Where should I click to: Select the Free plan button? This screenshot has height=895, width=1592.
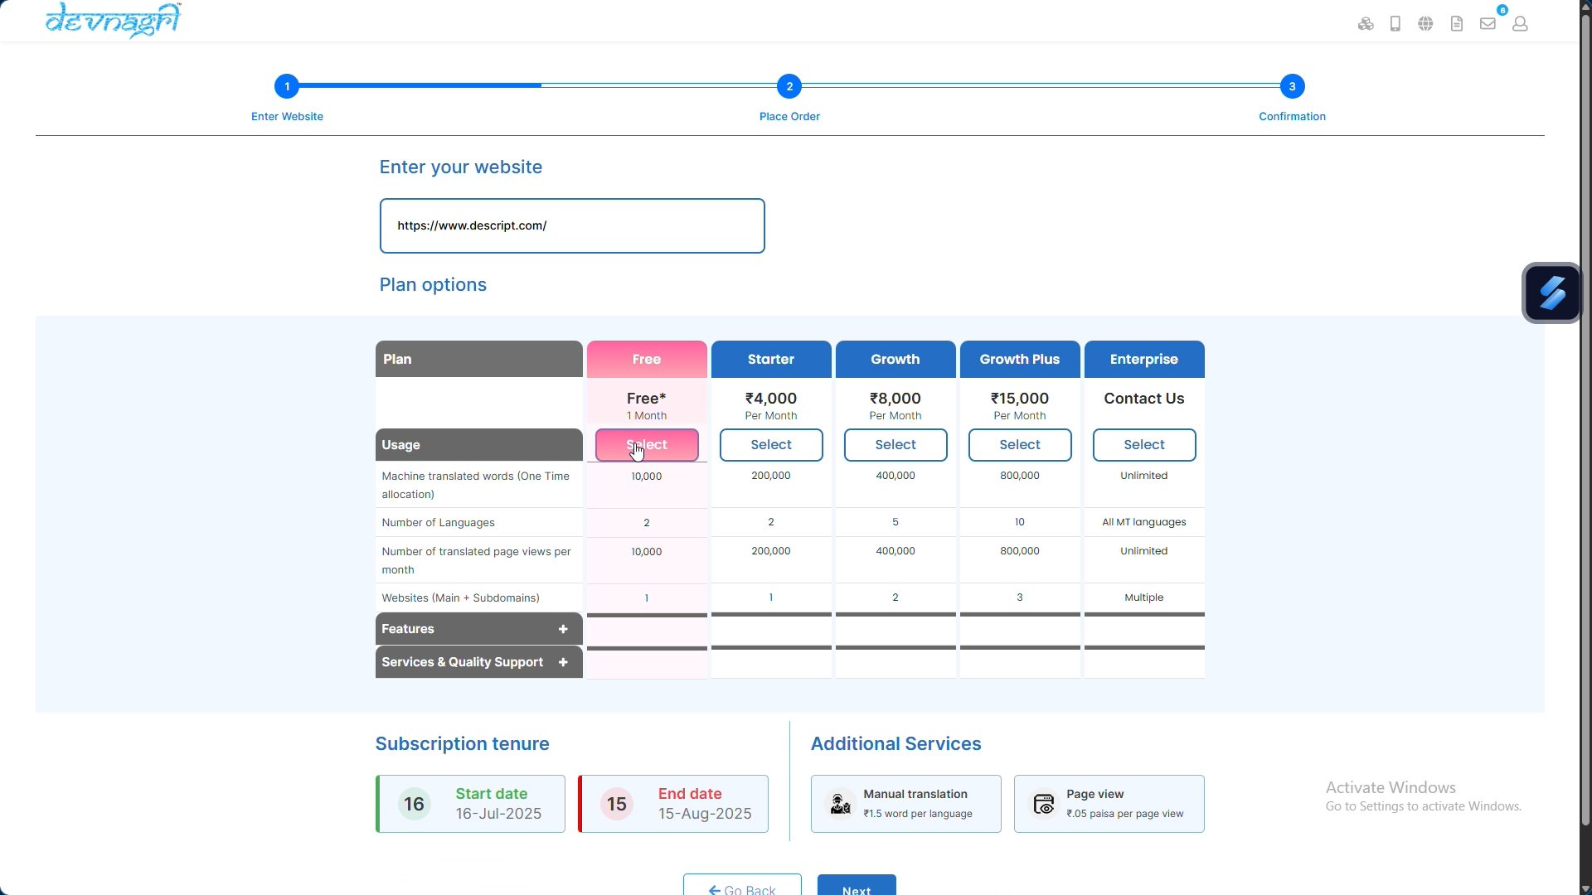click(x=647, y=445)
